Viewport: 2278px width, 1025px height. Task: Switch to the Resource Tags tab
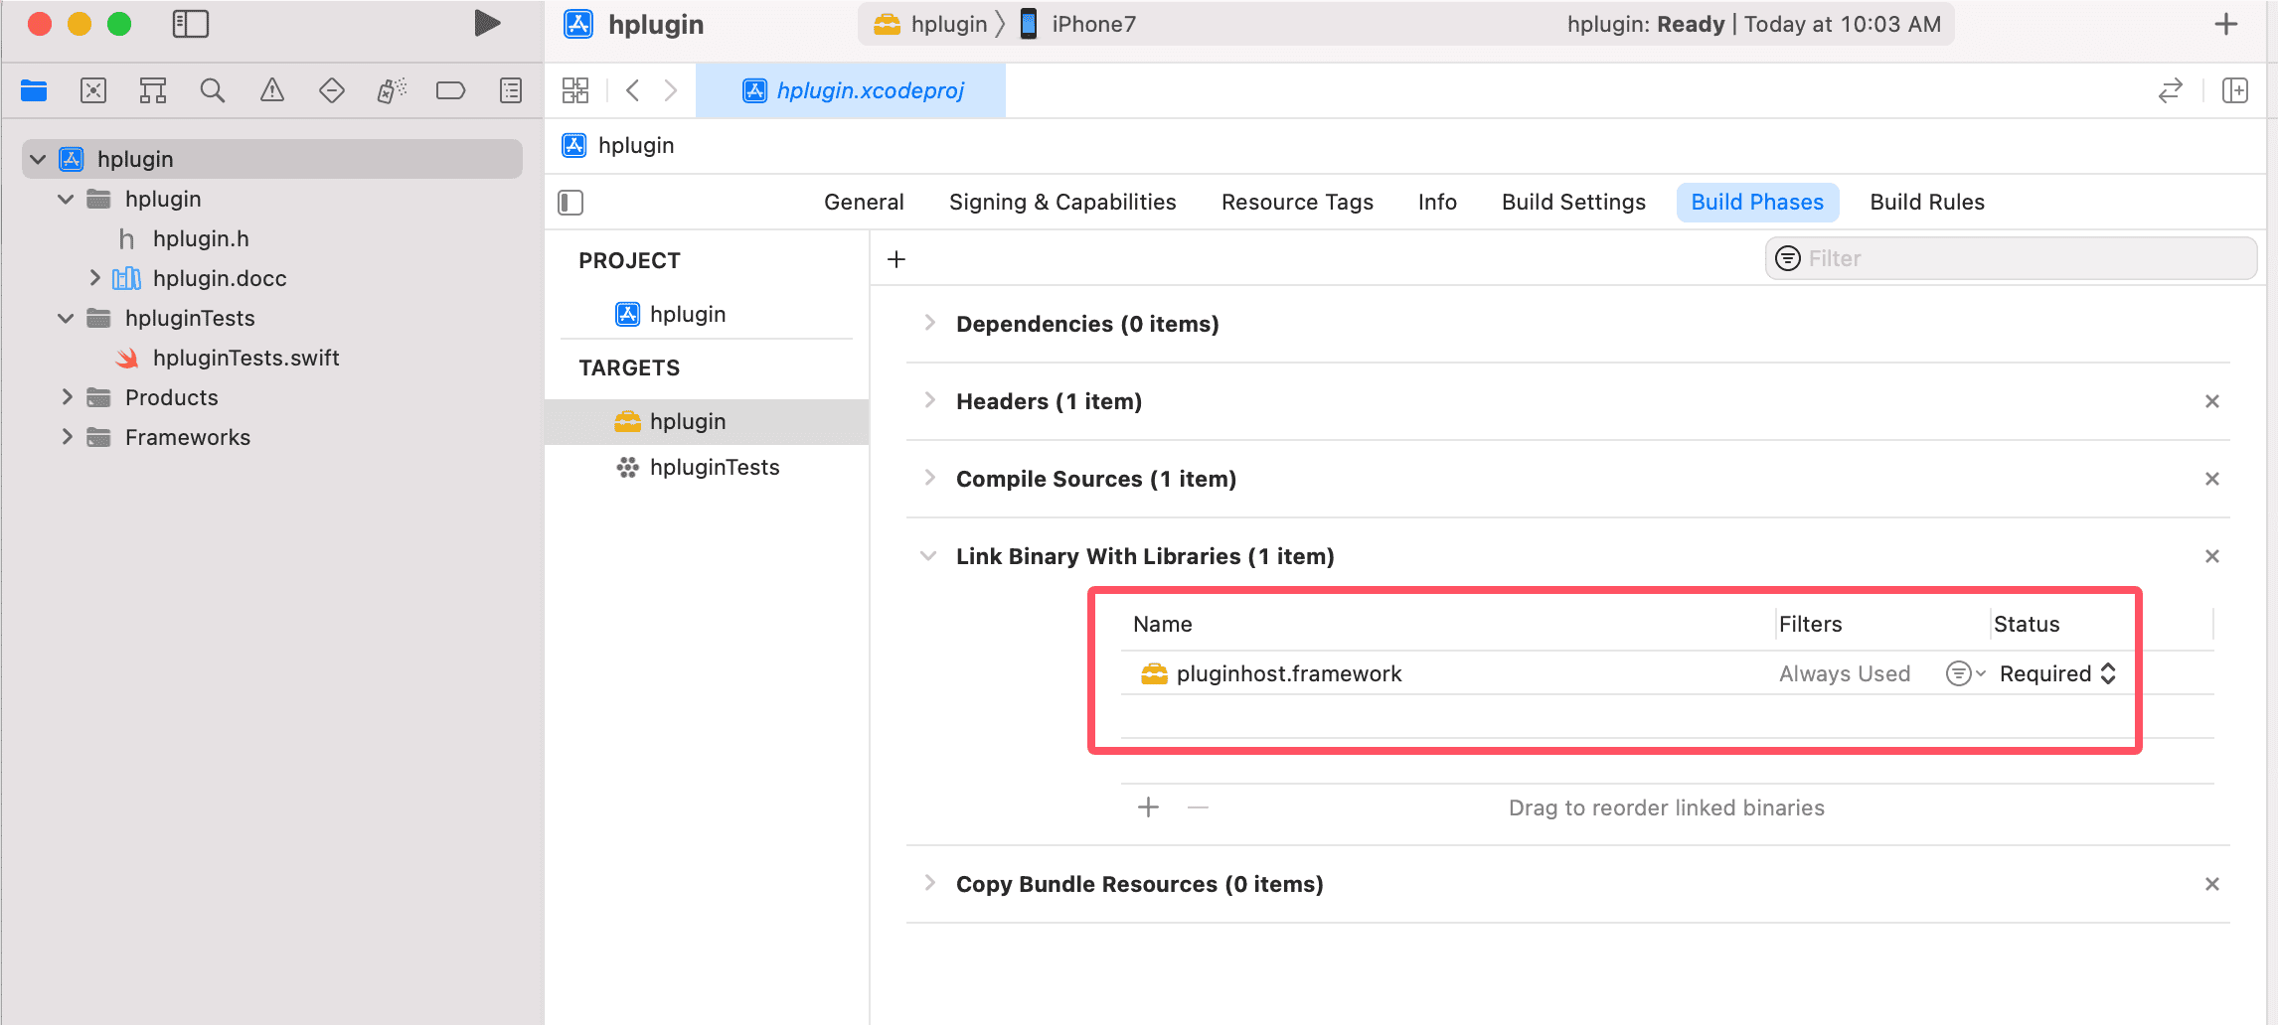(x=1297, y=203)
